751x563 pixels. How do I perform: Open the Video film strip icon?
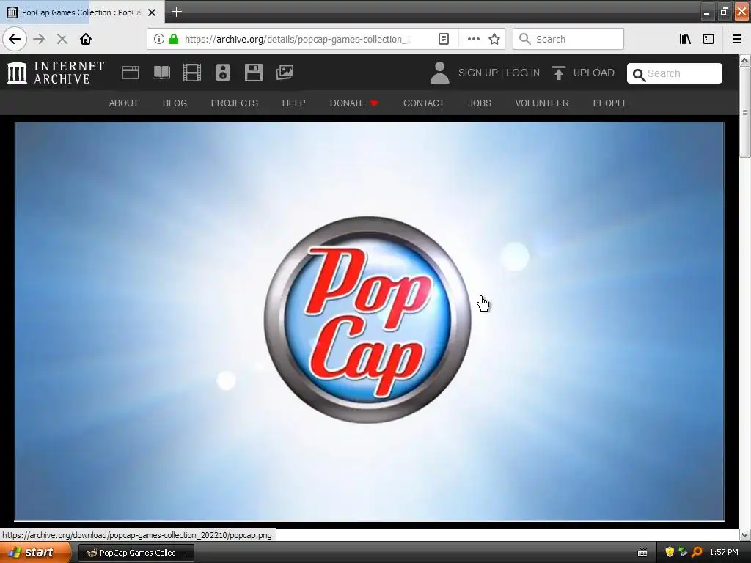[192, 73]
